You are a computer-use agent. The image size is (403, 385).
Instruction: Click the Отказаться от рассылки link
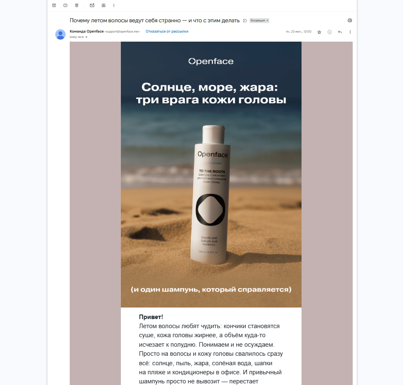click(x=167, y=31)
